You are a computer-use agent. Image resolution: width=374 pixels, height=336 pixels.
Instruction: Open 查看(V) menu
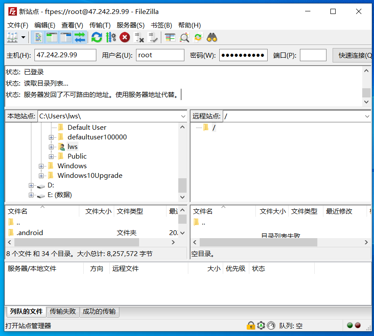(72, 25)
